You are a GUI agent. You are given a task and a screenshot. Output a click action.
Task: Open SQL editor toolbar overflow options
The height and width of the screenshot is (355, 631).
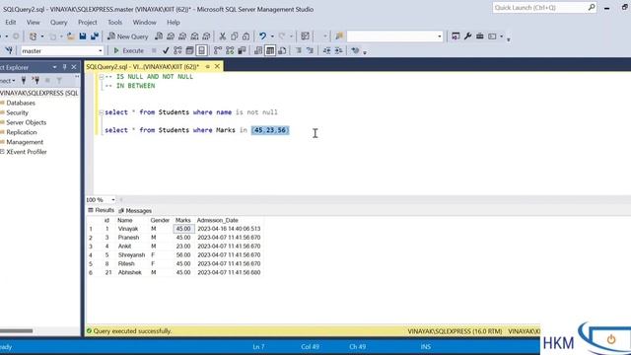pos(365,52)
